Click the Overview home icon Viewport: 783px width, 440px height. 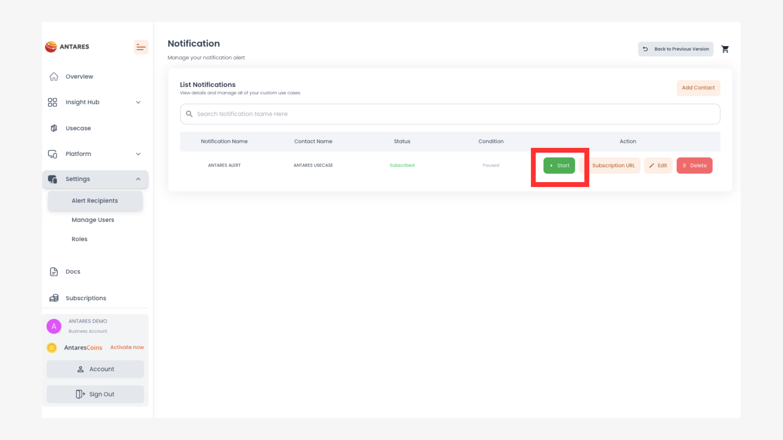click(54, 77)
